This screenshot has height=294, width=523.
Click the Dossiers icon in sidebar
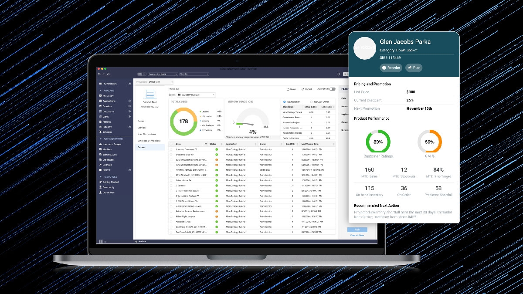(100, 106)
